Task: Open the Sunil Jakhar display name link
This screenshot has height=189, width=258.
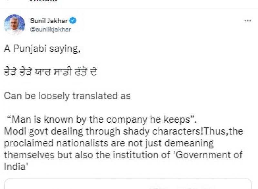Action: [x=49, y=21]
